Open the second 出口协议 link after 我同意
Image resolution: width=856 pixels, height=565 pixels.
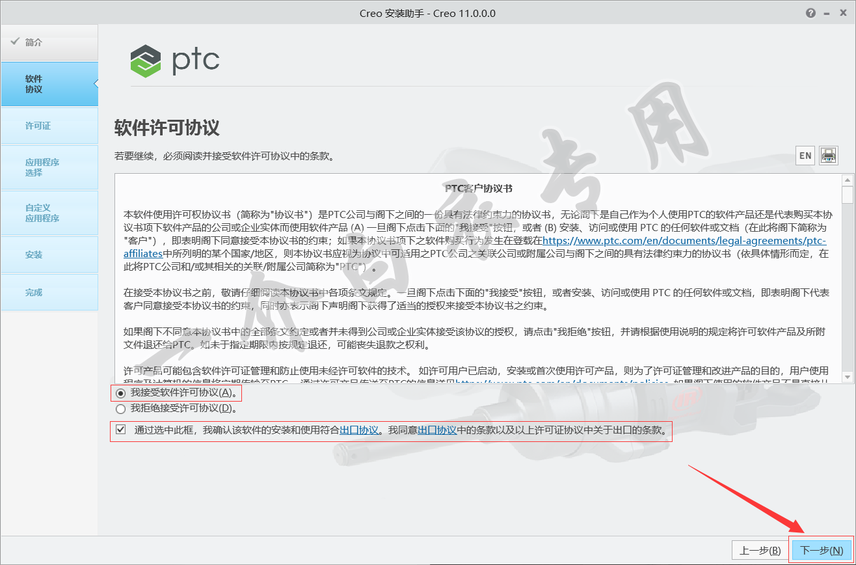pyautogui.click(x=436, y=430)
